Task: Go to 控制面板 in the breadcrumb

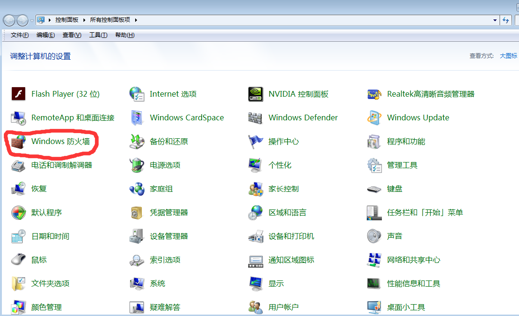Action: tap(67, 20)
